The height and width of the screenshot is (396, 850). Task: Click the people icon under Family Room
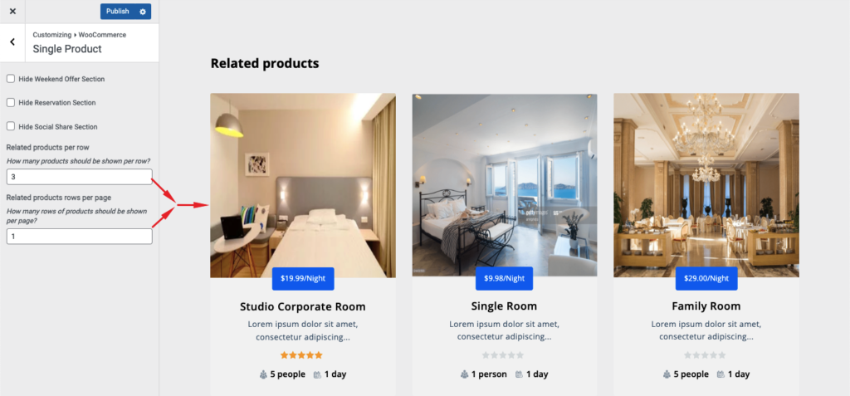pyautogui.click(x=667, y=374)
